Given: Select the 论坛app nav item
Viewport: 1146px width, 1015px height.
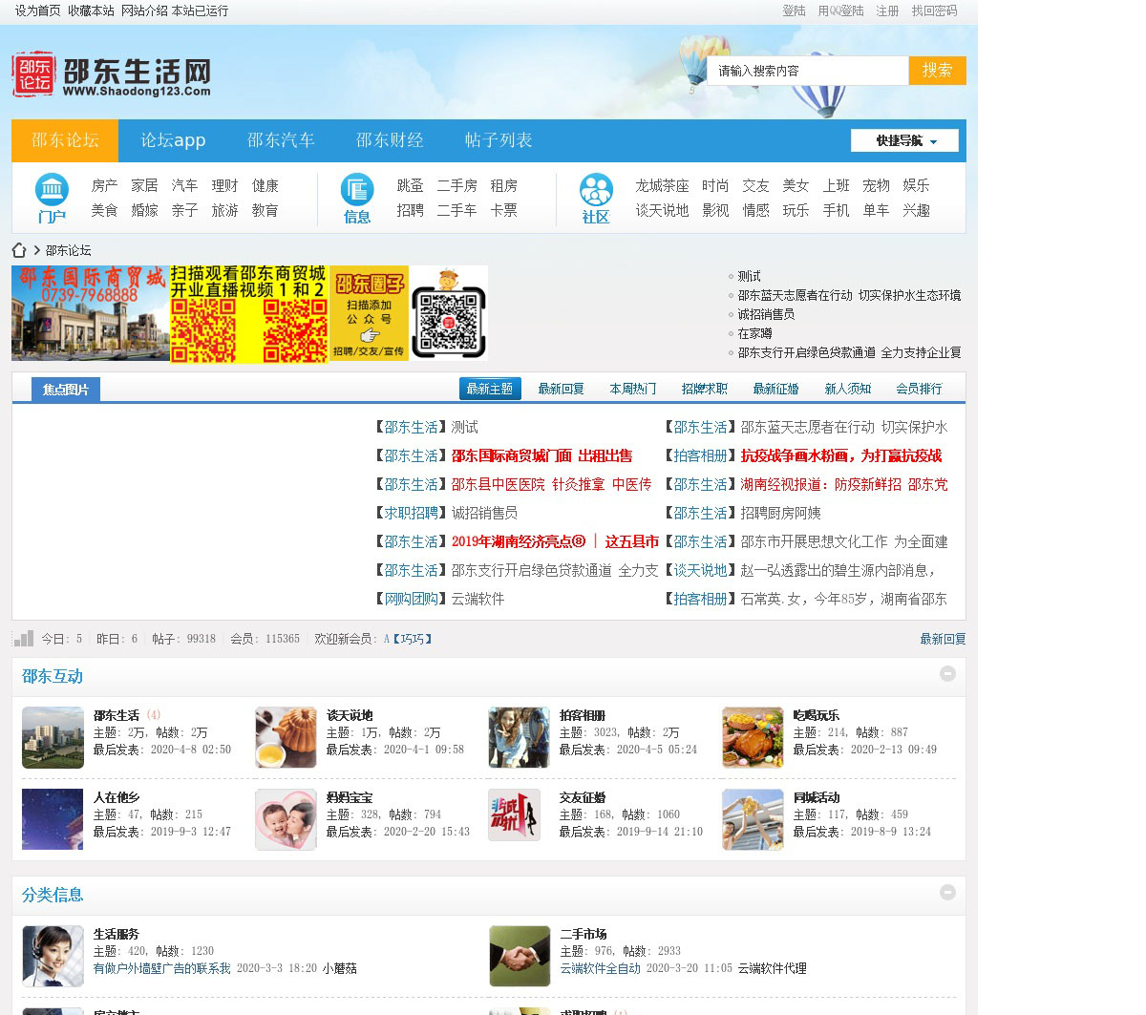Looking at the screenshot, I should click(173, 140).
